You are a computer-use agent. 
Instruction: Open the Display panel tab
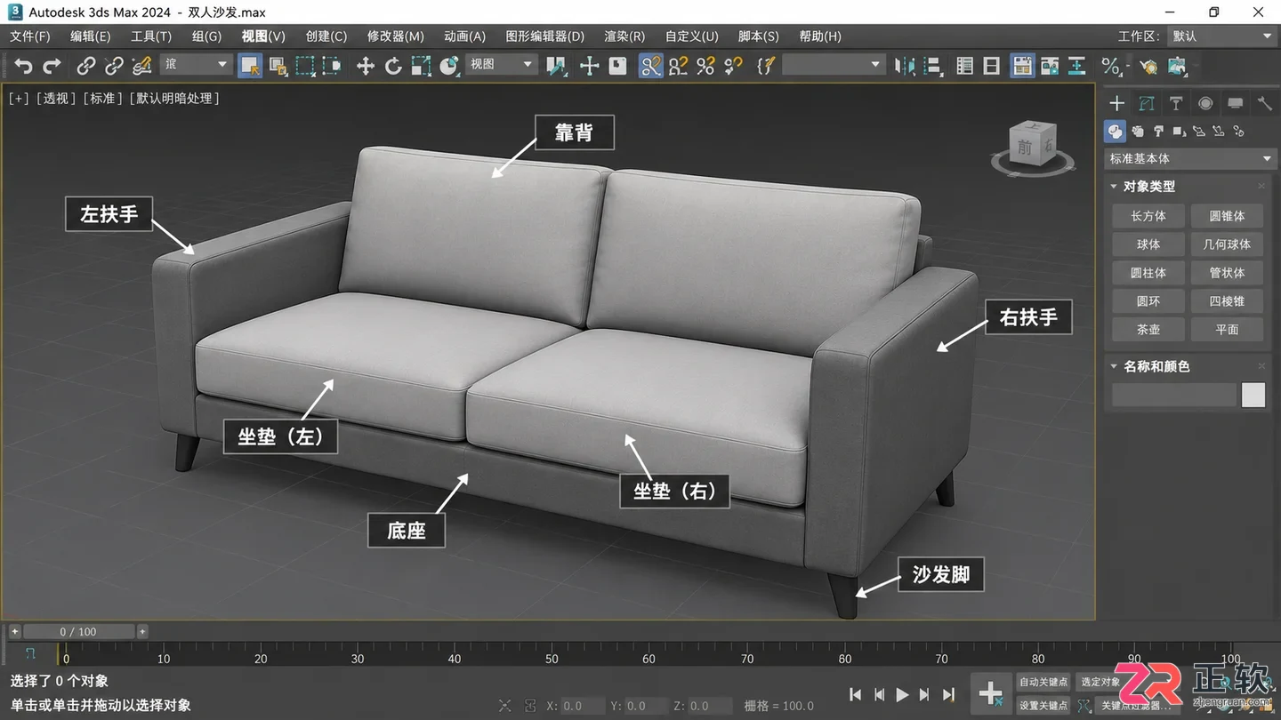pos(1235,103)
